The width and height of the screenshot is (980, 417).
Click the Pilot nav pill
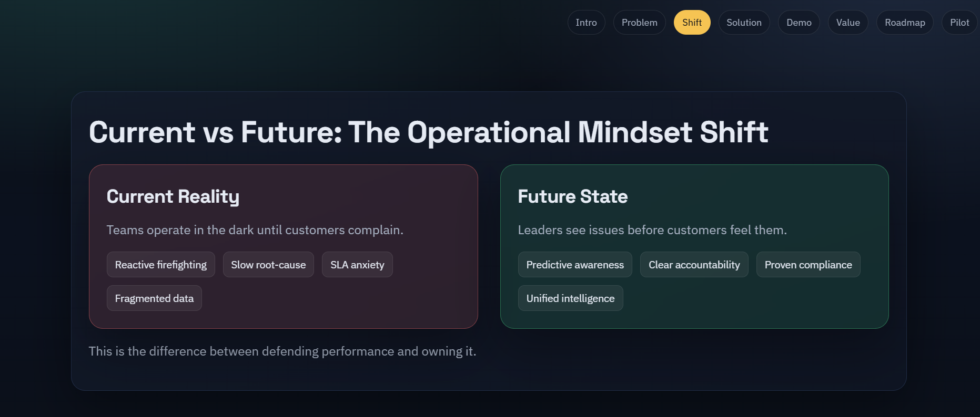tap(959, 23)
